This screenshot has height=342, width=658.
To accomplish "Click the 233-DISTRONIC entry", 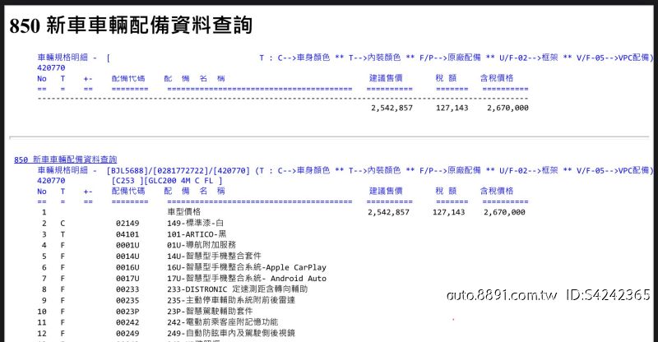I will 237,289.
